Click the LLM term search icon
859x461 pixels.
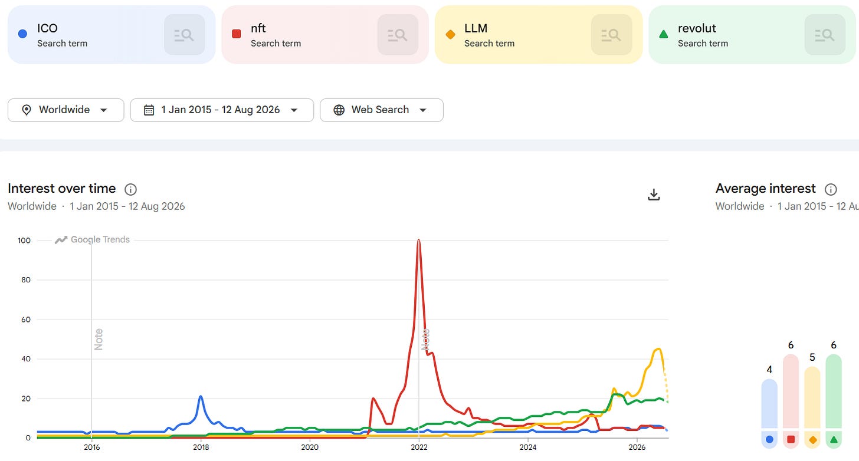pos(611,35)
